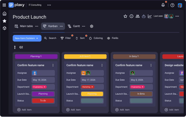This screenshot has height=117, width=186.
Task: Open the Filter options
Action: [66, 38]
